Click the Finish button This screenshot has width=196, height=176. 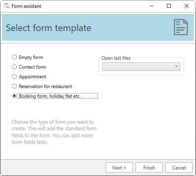point(149,167)
